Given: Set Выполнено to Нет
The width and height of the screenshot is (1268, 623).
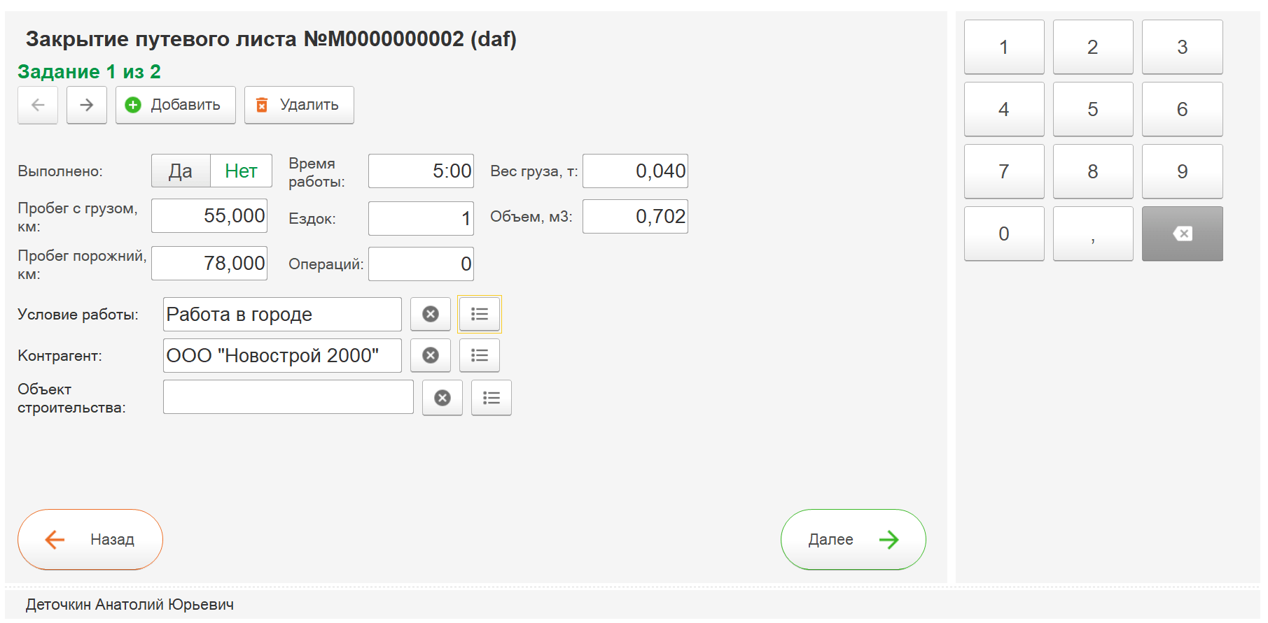Looking at the screenshot, I should click(x=241, y=171).
